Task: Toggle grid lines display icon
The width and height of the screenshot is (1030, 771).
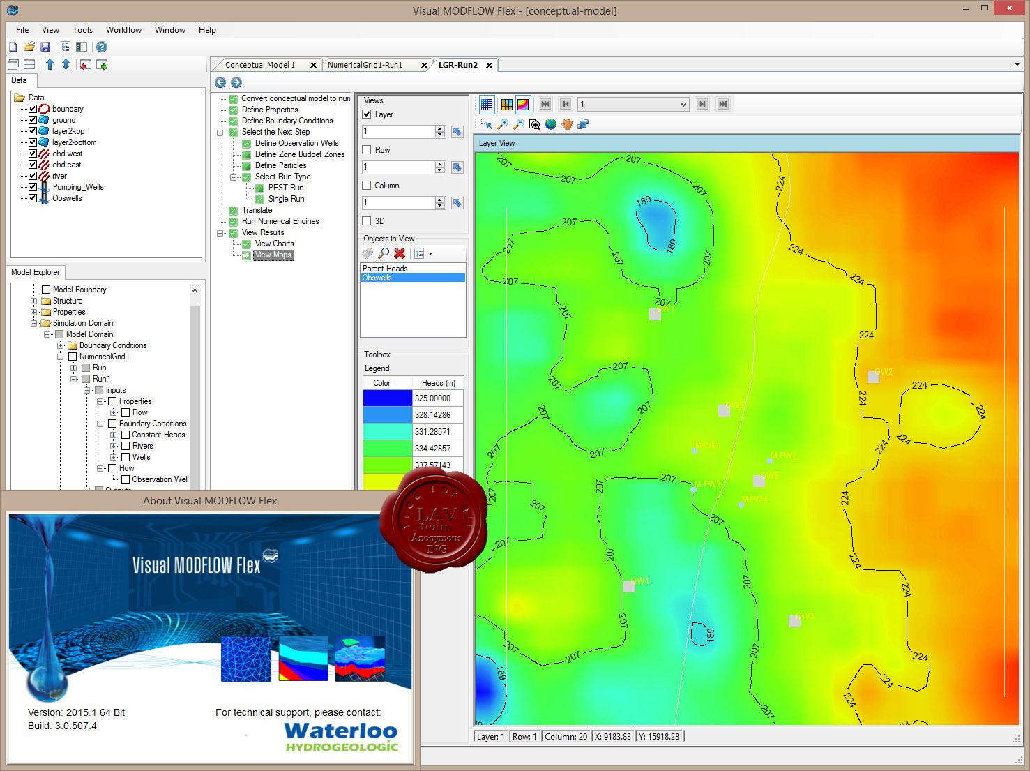Action: [487, 105]
